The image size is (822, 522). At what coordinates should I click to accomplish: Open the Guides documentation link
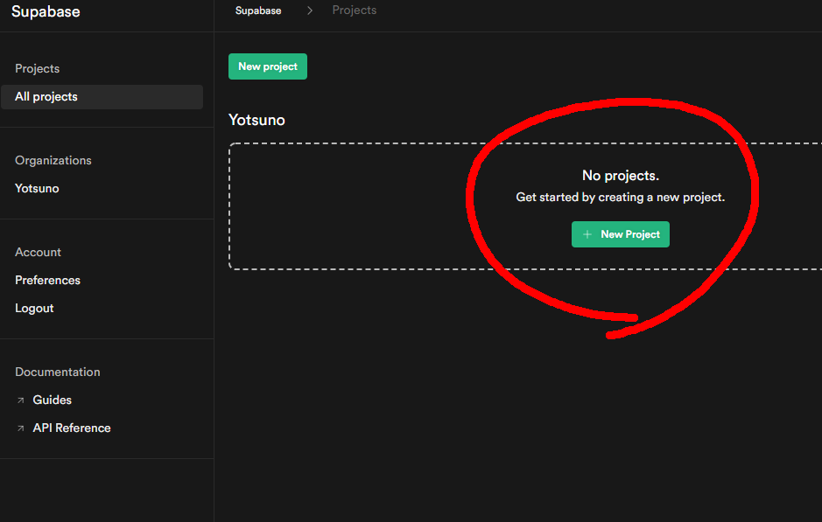tap(53, 400)
